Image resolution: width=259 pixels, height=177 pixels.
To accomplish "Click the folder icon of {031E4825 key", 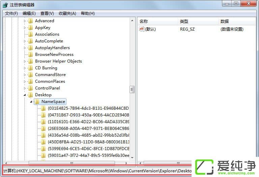I will 43,108.
